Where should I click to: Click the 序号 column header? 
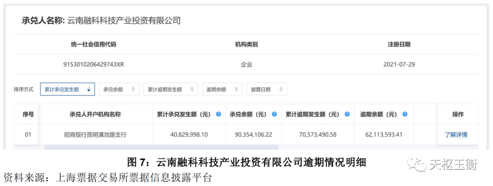28,114
